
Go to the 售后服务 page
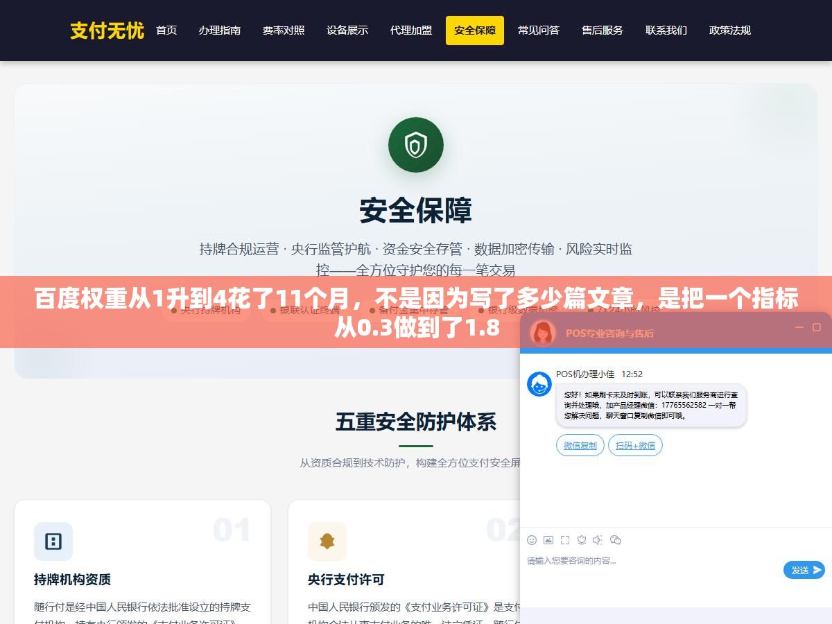pos(603,31)
